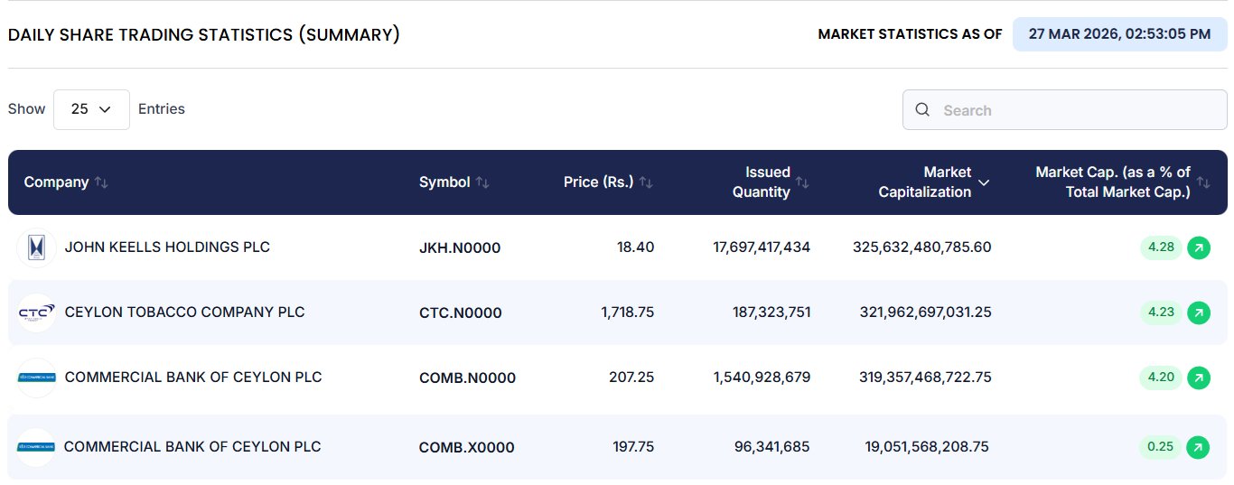Image resolution: width=1234 pixels, height=485 pixels.
Task: Click the market statistics date-time badge
Action: click(x=1119, y=34)
